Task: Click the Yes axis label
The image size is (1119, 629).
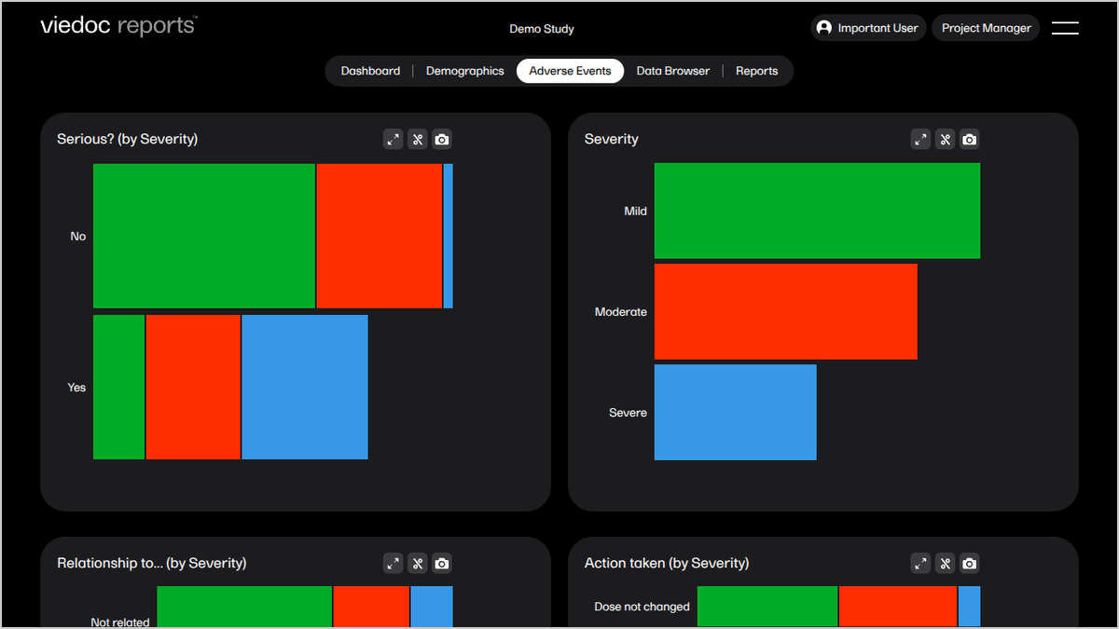Action: [76, 388]
